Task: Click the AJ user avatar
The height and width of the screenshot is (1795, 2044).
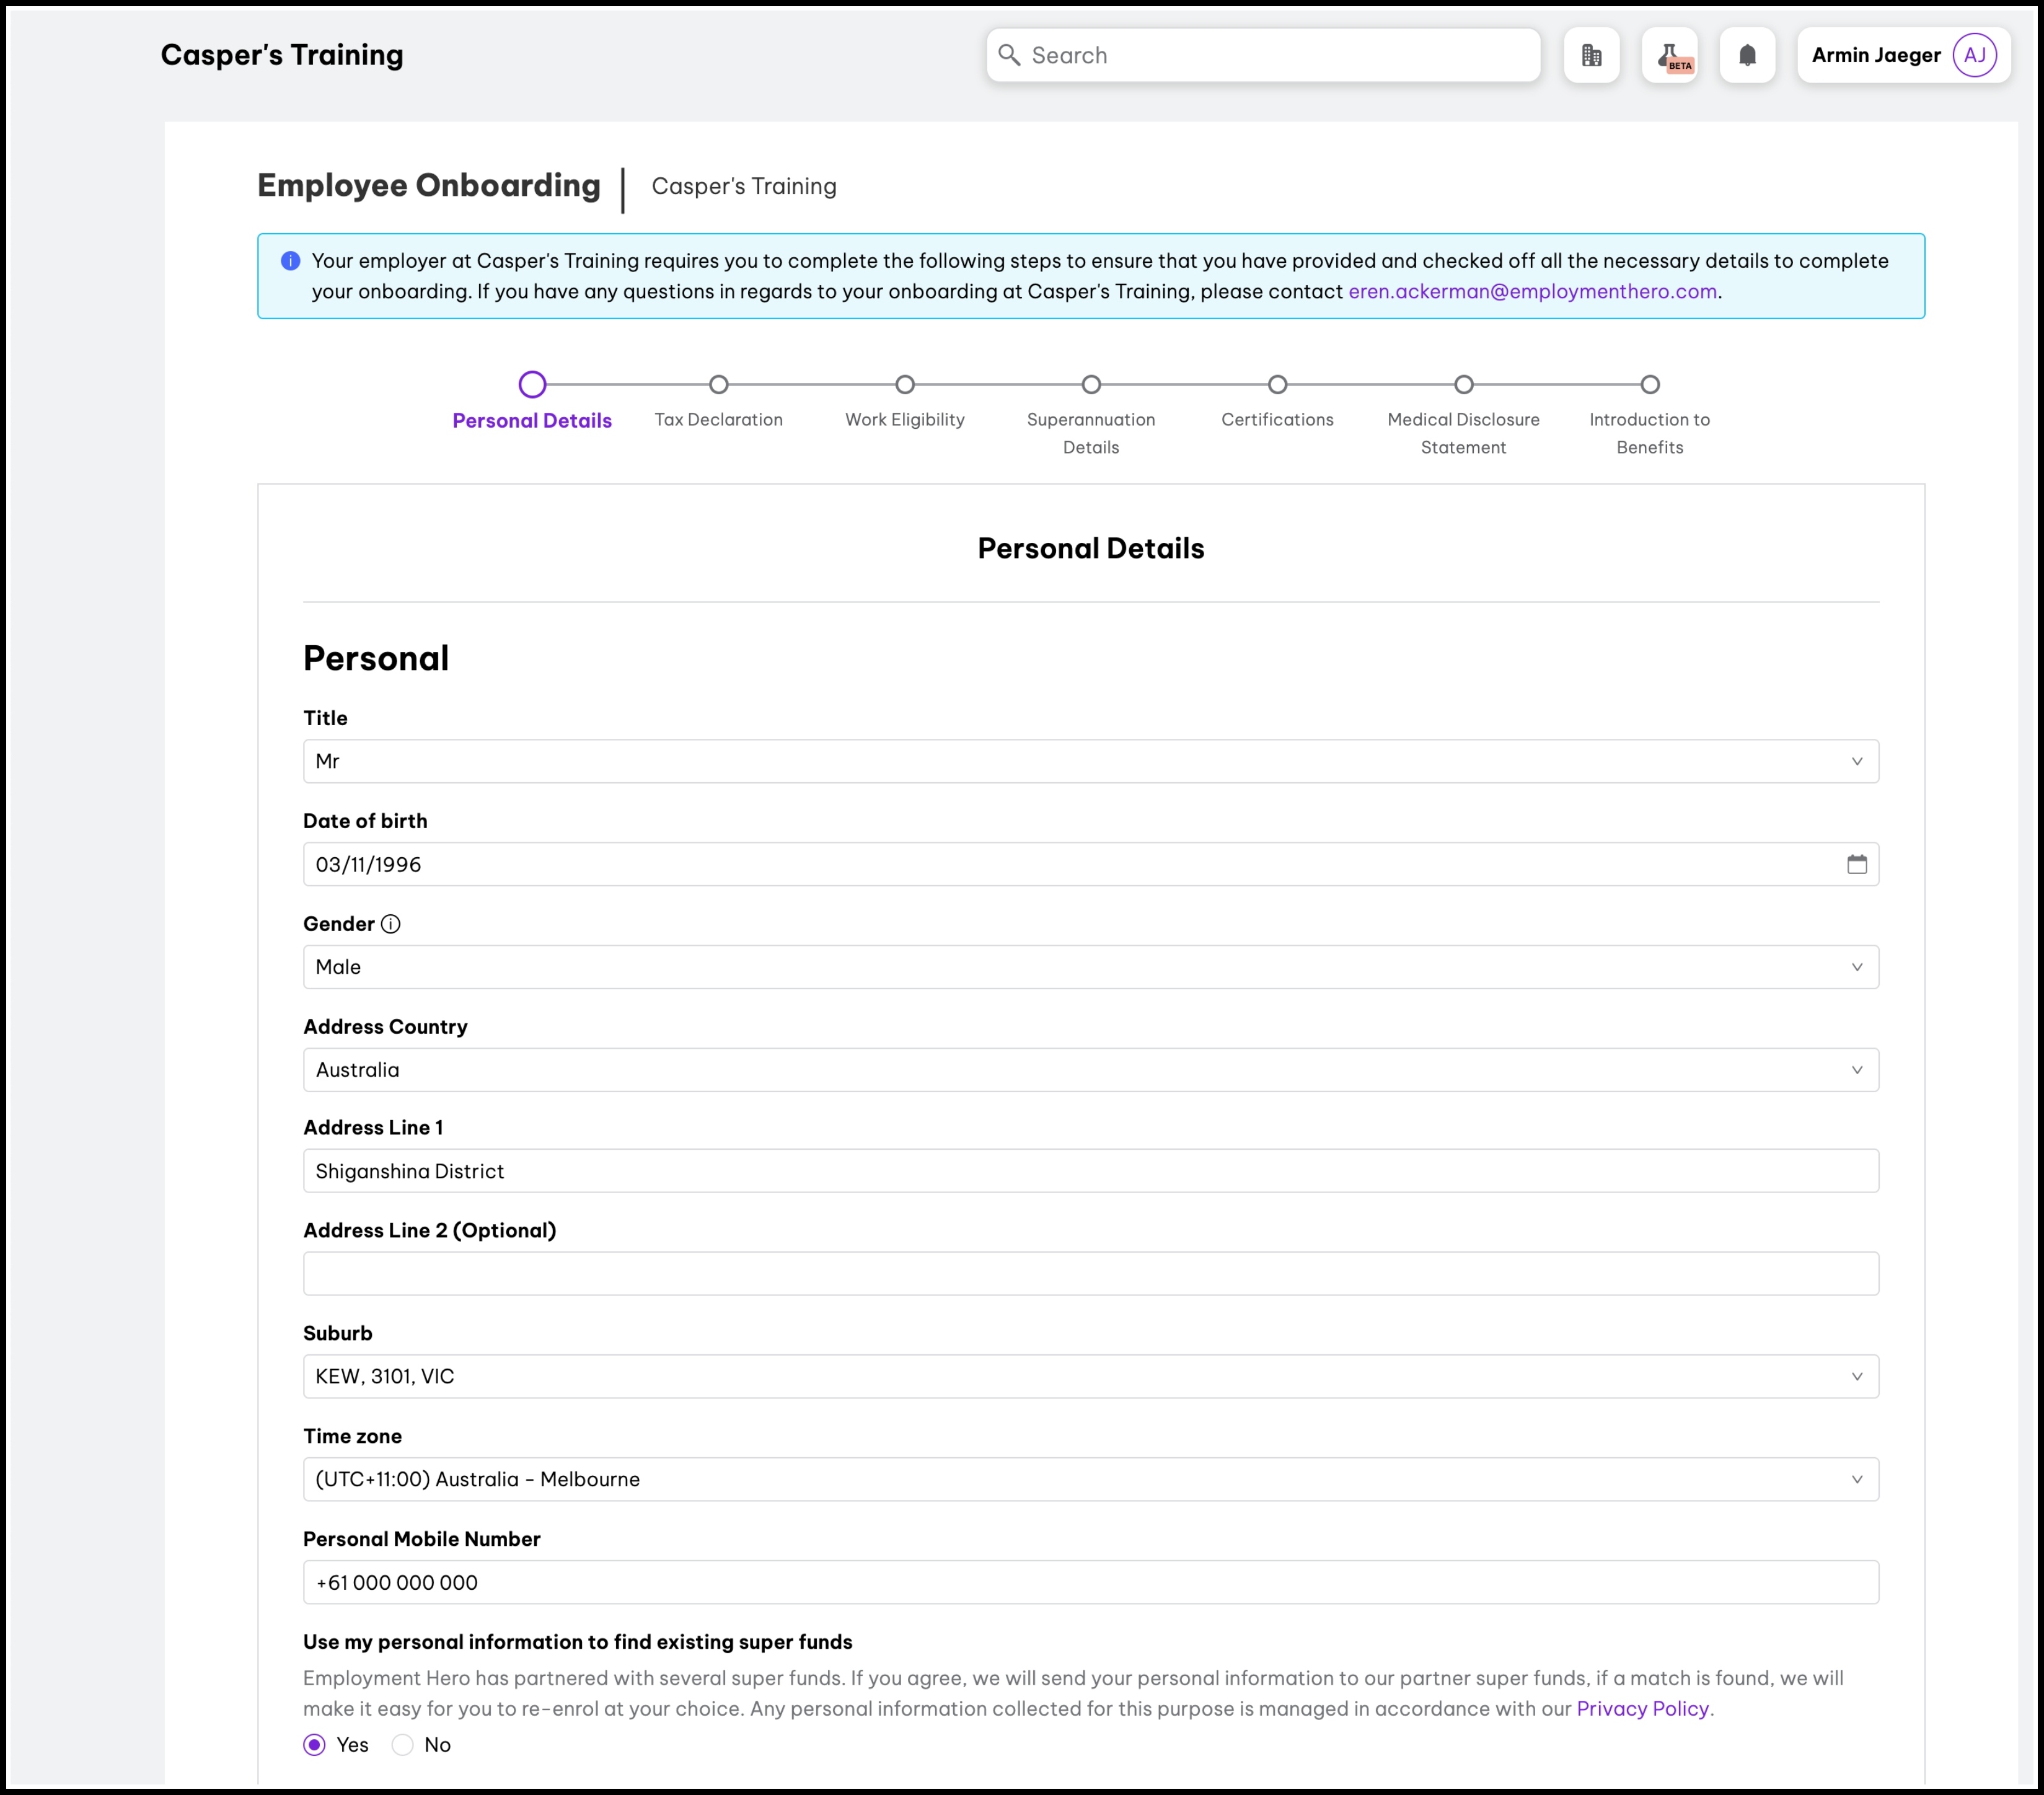Action: pyautogui.click(x=1974, y=55)
